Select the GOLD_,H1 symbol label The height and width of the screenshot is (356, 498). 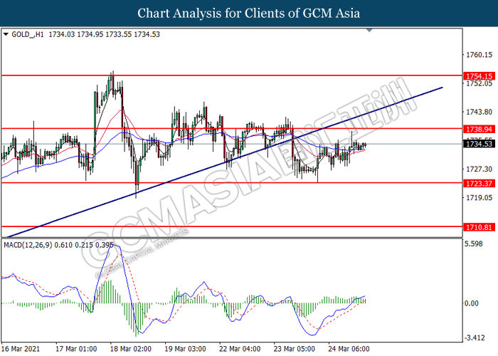28,34
